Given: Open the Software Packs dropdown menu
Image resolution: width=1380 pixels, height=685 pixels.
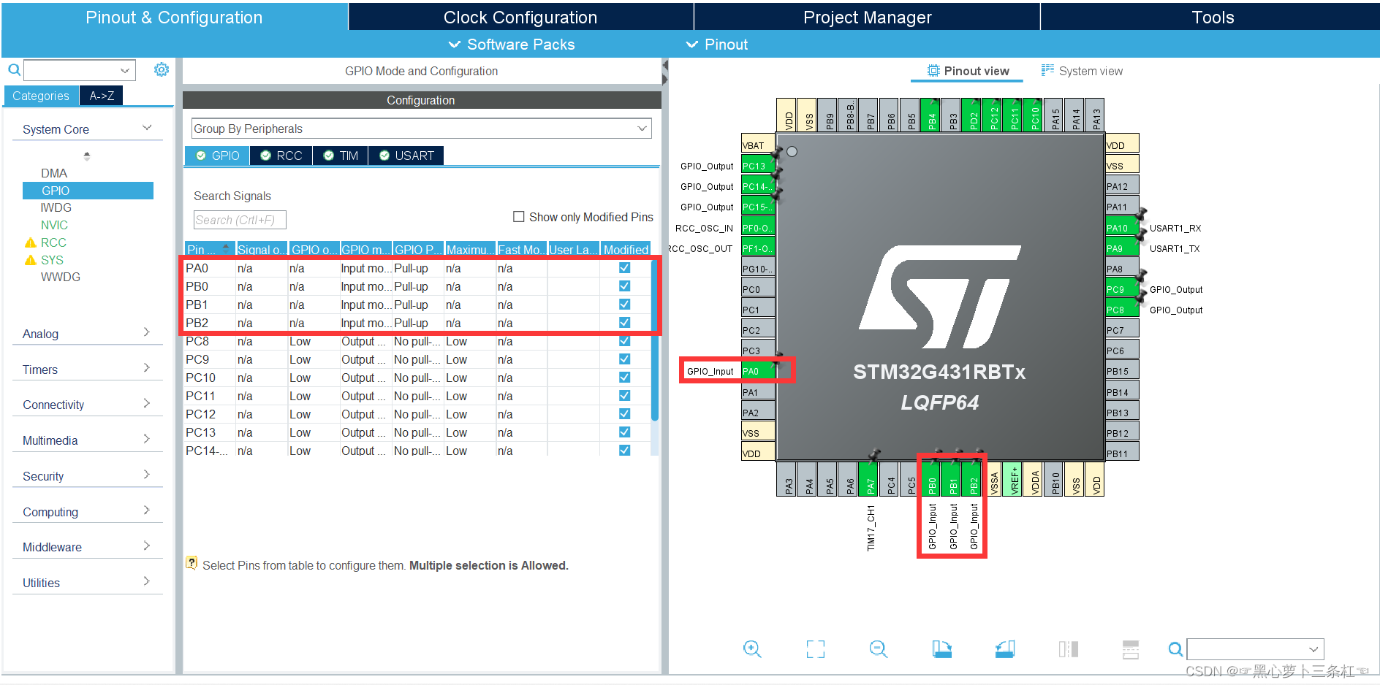Looking at the screenshot, I should [x=512, y=45].
